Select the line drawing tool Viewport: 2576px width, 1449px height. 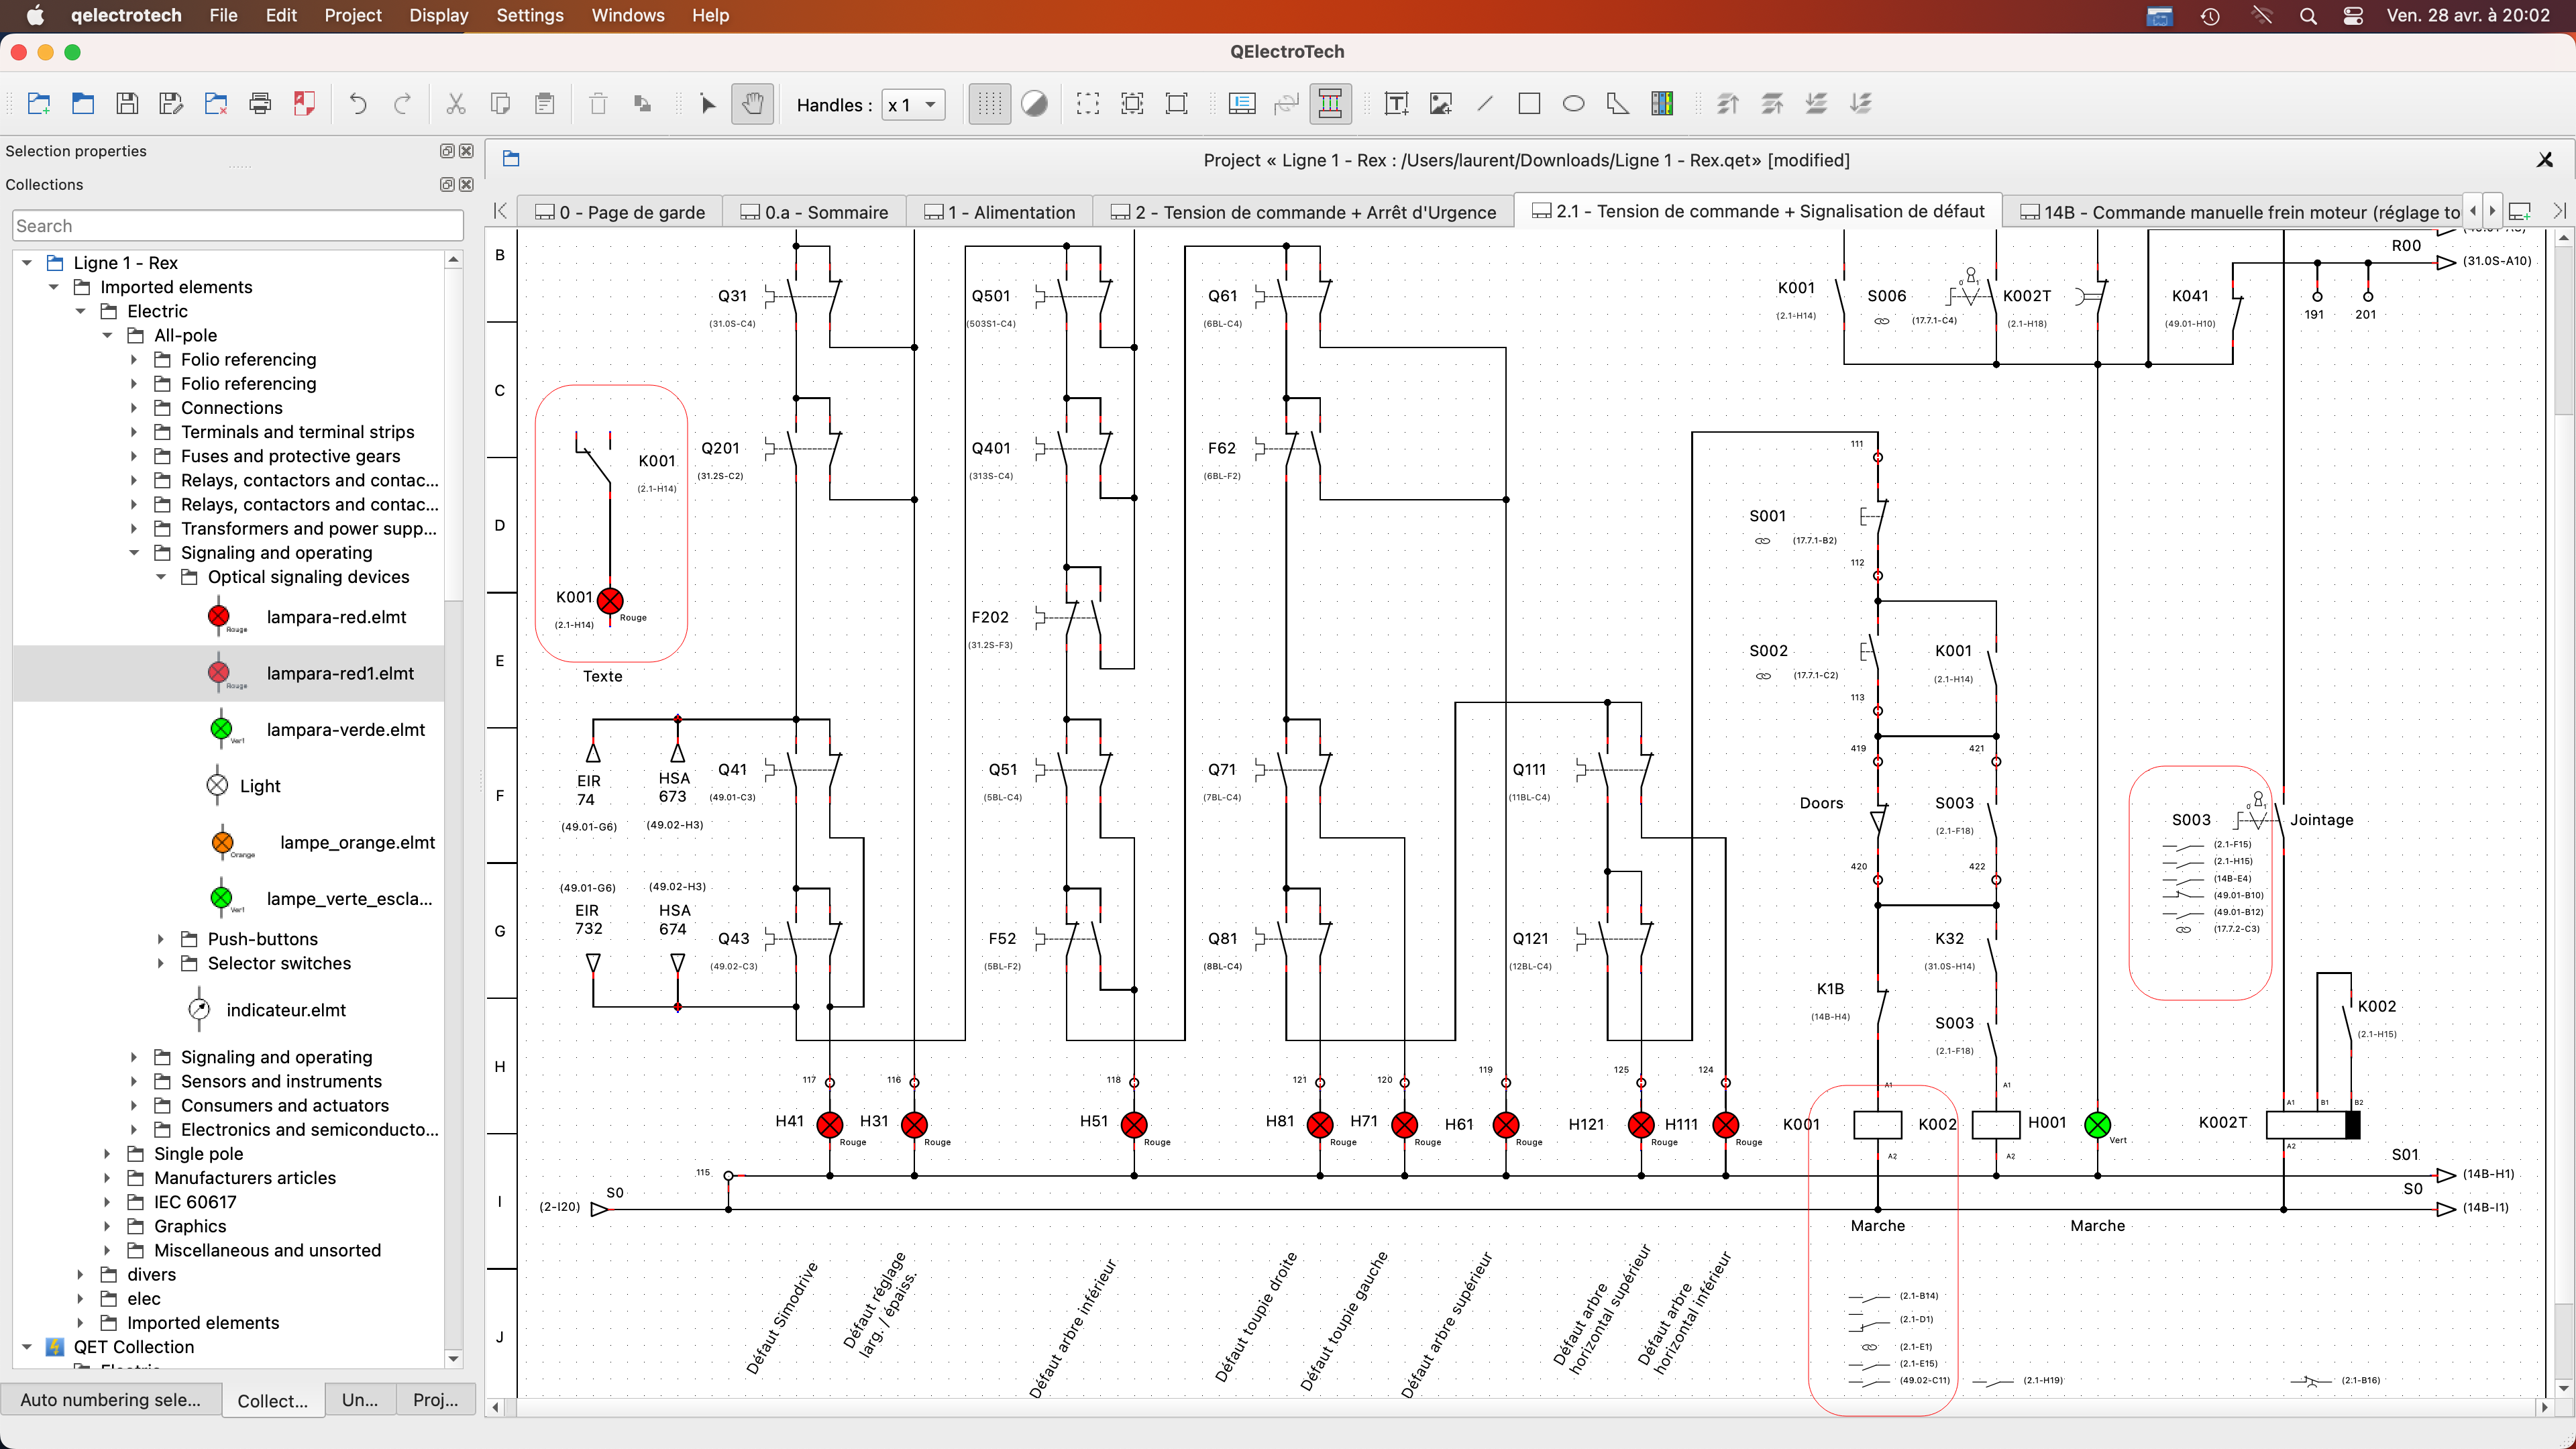(1485, 104)
